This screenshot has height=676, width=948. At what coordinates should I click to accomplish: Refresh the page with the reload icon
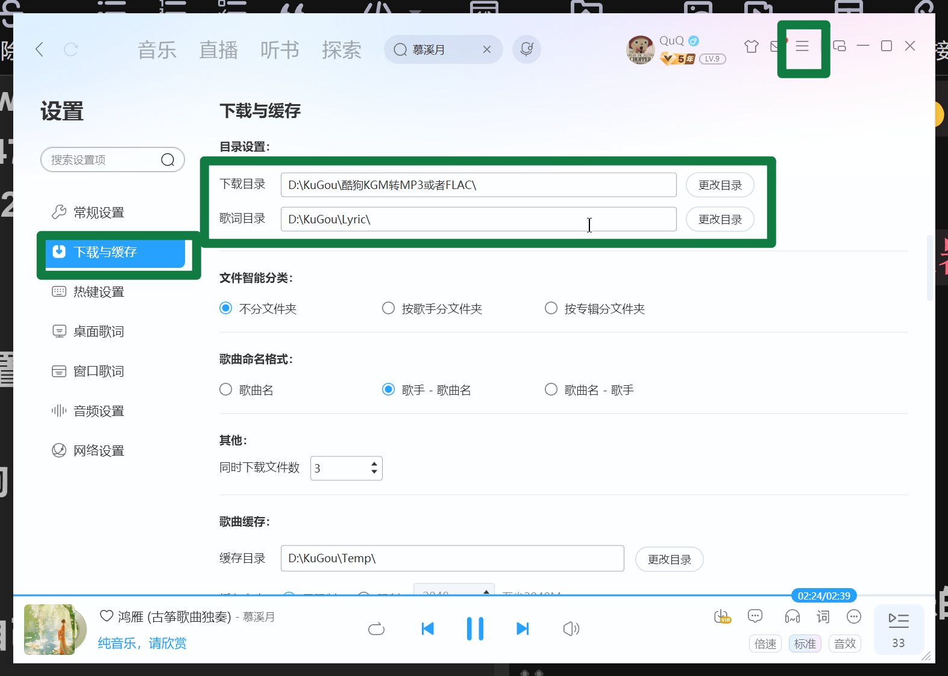(71, 49)
